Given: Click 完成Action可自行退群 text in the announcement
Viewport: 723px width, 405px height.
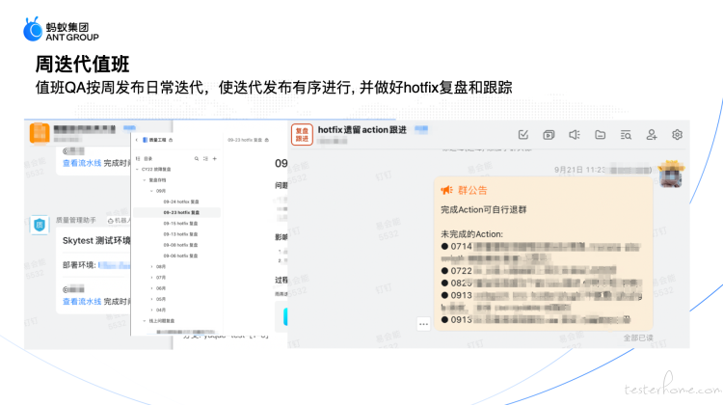Looking at the screenshot, I should 484,210.
